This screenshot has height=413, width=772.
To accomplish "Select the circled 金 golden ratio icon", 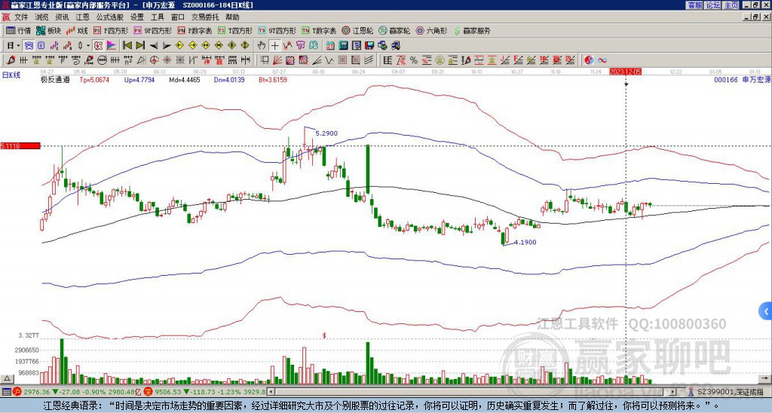I will pos(439,60).
